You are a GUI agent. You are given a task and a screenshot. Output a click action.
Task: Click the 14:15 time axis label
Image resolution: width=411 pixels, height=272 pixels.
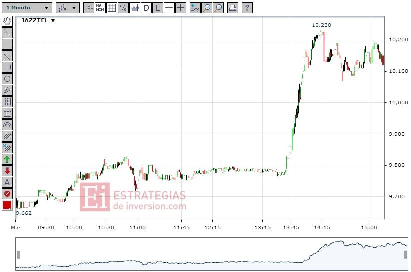point(322,228)
